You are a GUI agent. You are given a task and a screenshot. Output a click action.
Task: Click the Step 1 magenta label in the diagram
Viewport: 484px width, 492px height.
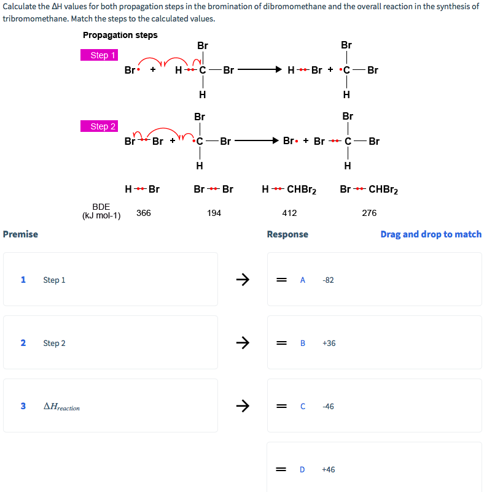[x=99, y=55]
